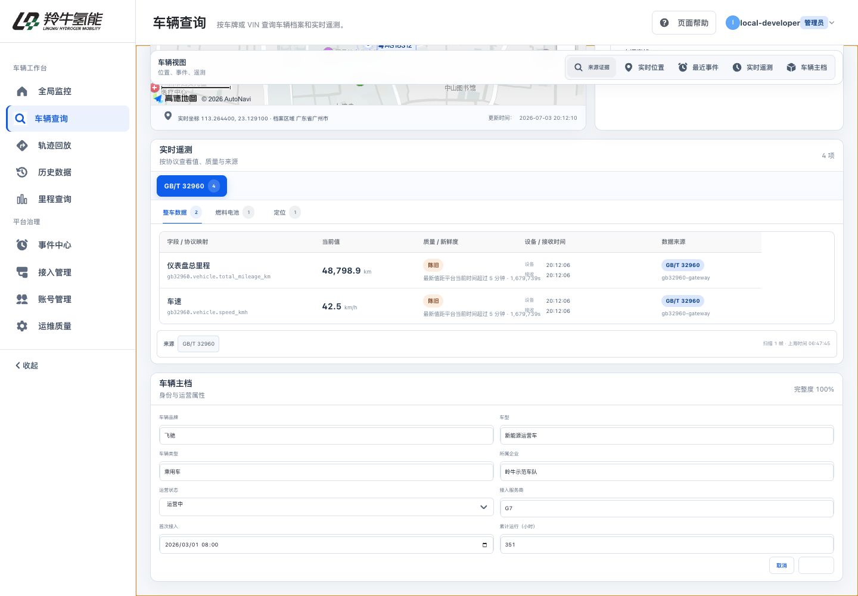
Task: Click the 历史数据 history clock icon
Action: [22, 172]
